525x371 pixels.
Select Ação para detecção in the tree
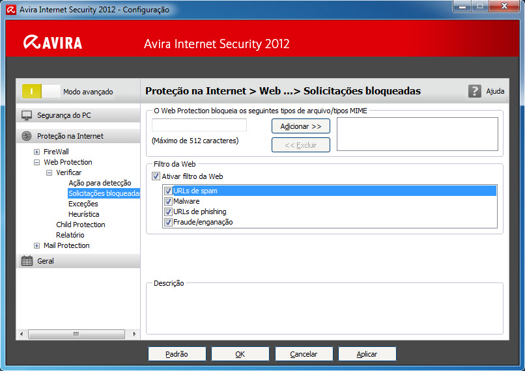pos(100,183)
